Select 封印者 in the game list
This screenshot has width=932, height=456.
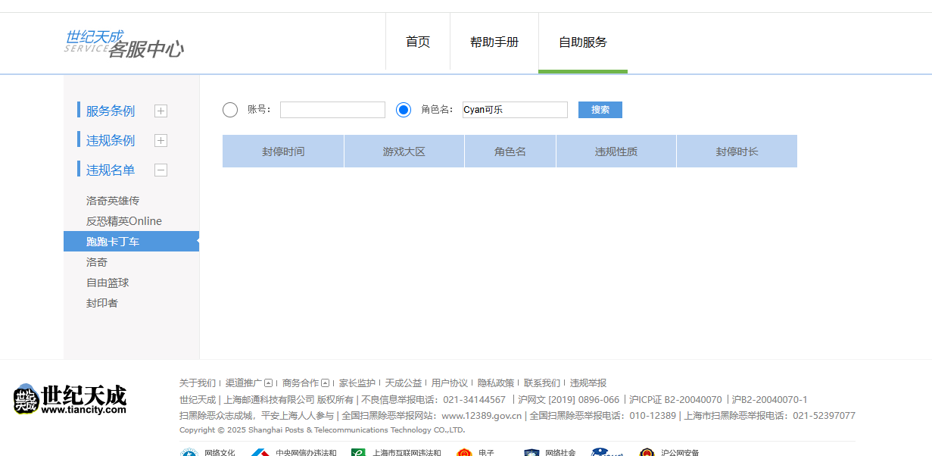coord(102,303)
